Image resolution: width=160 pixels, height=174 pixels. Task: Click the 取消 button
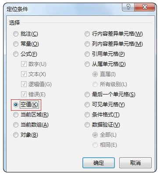tap(135, 163)
